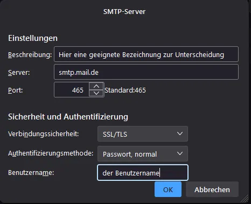Click the Beschreibung label
The height and width of the screenshot is (204, 251).
click(30, 55)
